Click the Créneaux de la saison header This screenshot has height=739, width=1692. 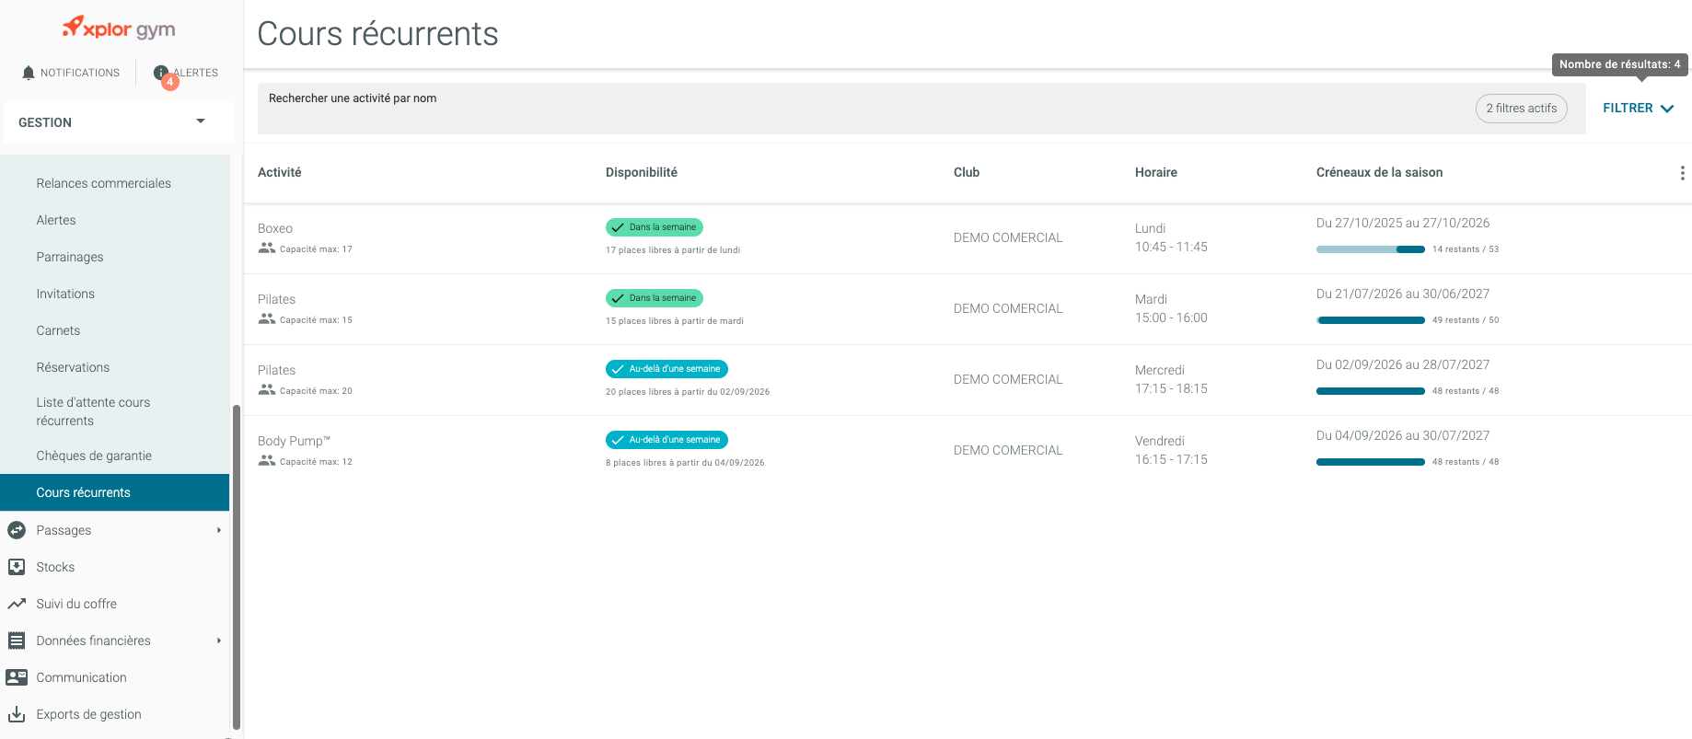coord(1379,172)
